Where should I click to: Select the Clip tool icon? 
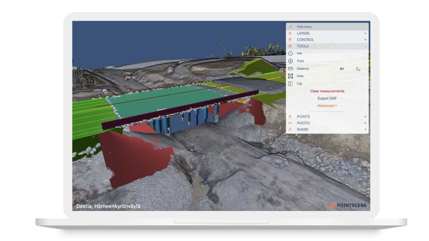point(290,84)
